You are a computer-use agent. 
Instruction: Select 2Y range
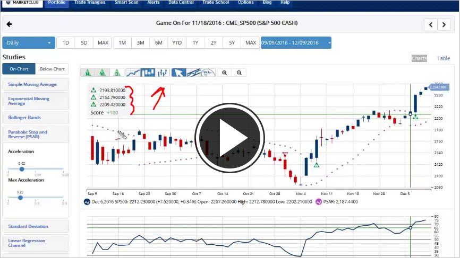click(x=214, y=43)
